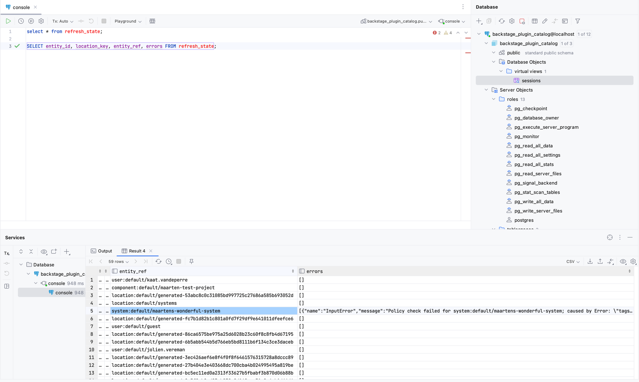The width and height of the screenshot is (639, 382).
Task: Click the Refresh icon in Database panel
Action: 502,21
